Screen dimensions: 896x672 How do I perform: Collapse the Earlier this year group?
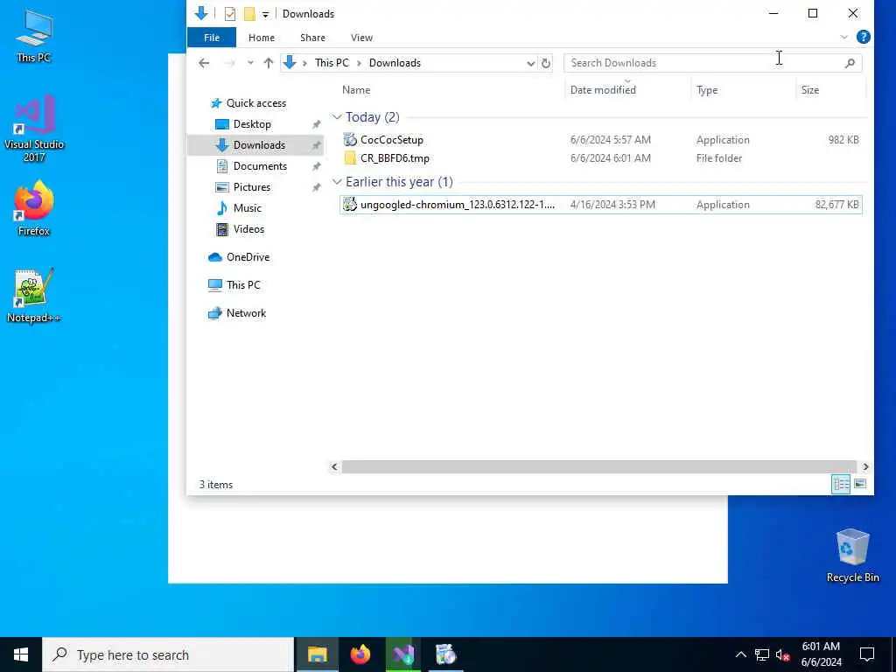(x=337, y=182)
